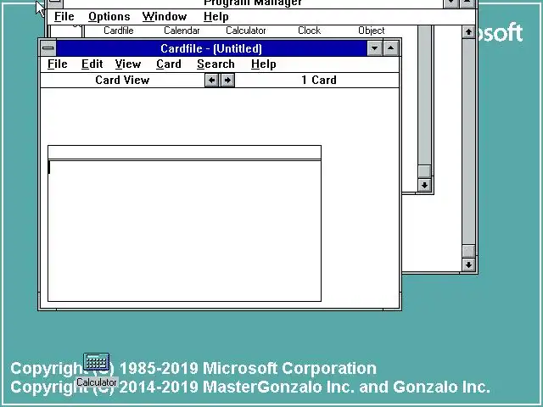Go to next card with right arrow
This screenshot has width=543, height=407.
pos(227,81)
